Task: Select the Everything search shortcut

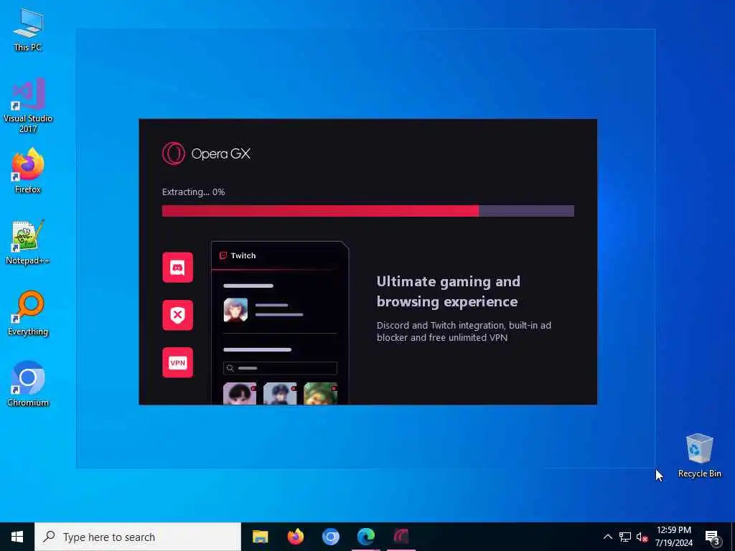Action: tap(28, 313)
